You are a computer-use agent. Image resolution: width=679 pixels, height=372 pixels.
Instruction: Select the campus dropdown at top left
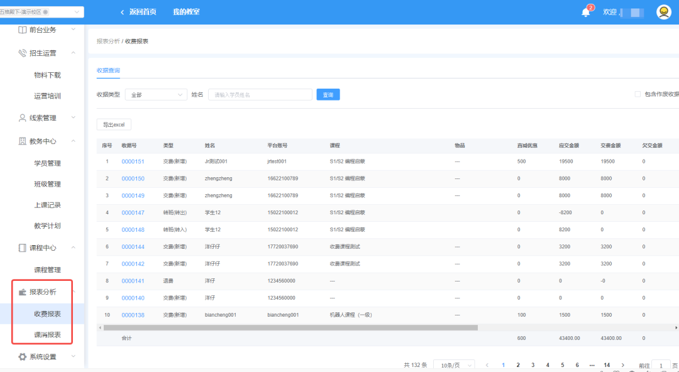pyautogui.click(x=41, y=12)
